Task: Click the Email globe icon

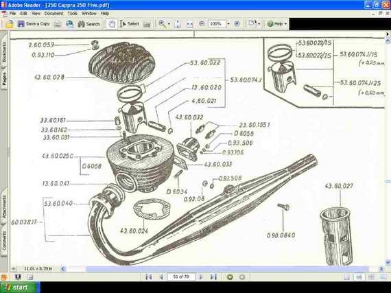Action: (x=70, y=24)
